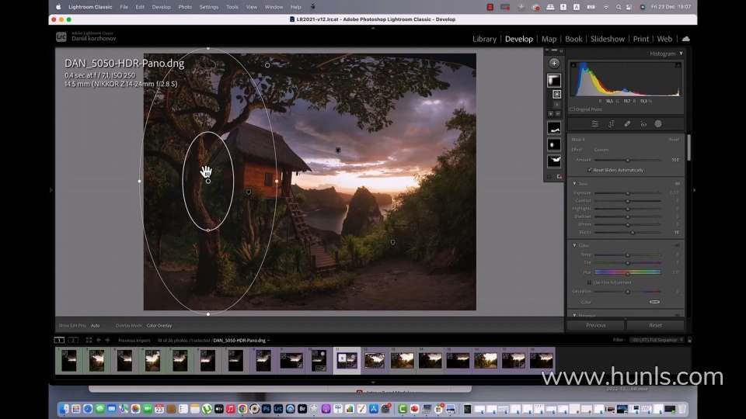Open the Masking tool icon

click(x=658, y=124)
